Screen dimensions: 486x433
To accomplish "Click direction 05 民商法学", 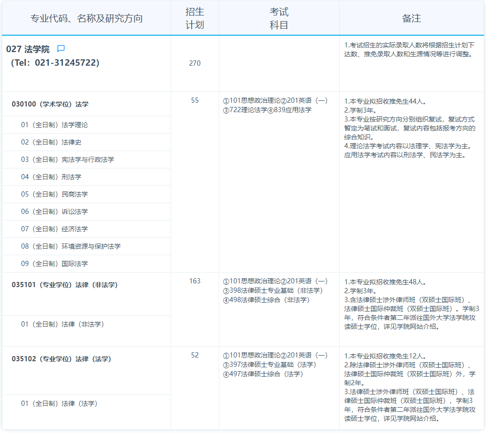I will [54, 194].
